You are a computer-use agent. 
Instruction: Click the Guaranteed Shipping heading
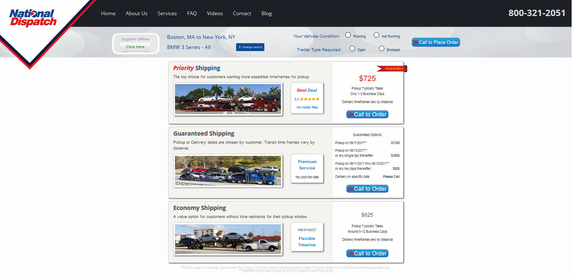click(204, 133)
